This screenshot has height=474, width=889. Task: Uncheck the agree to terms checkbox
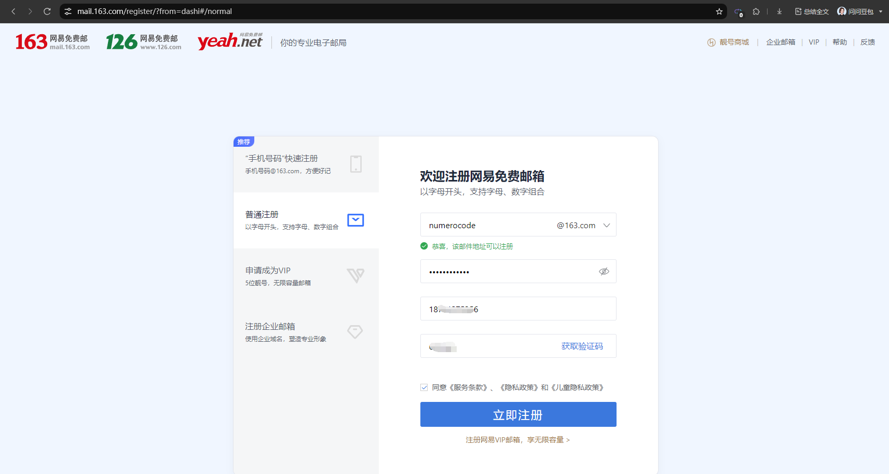click(x=424, y=387)
